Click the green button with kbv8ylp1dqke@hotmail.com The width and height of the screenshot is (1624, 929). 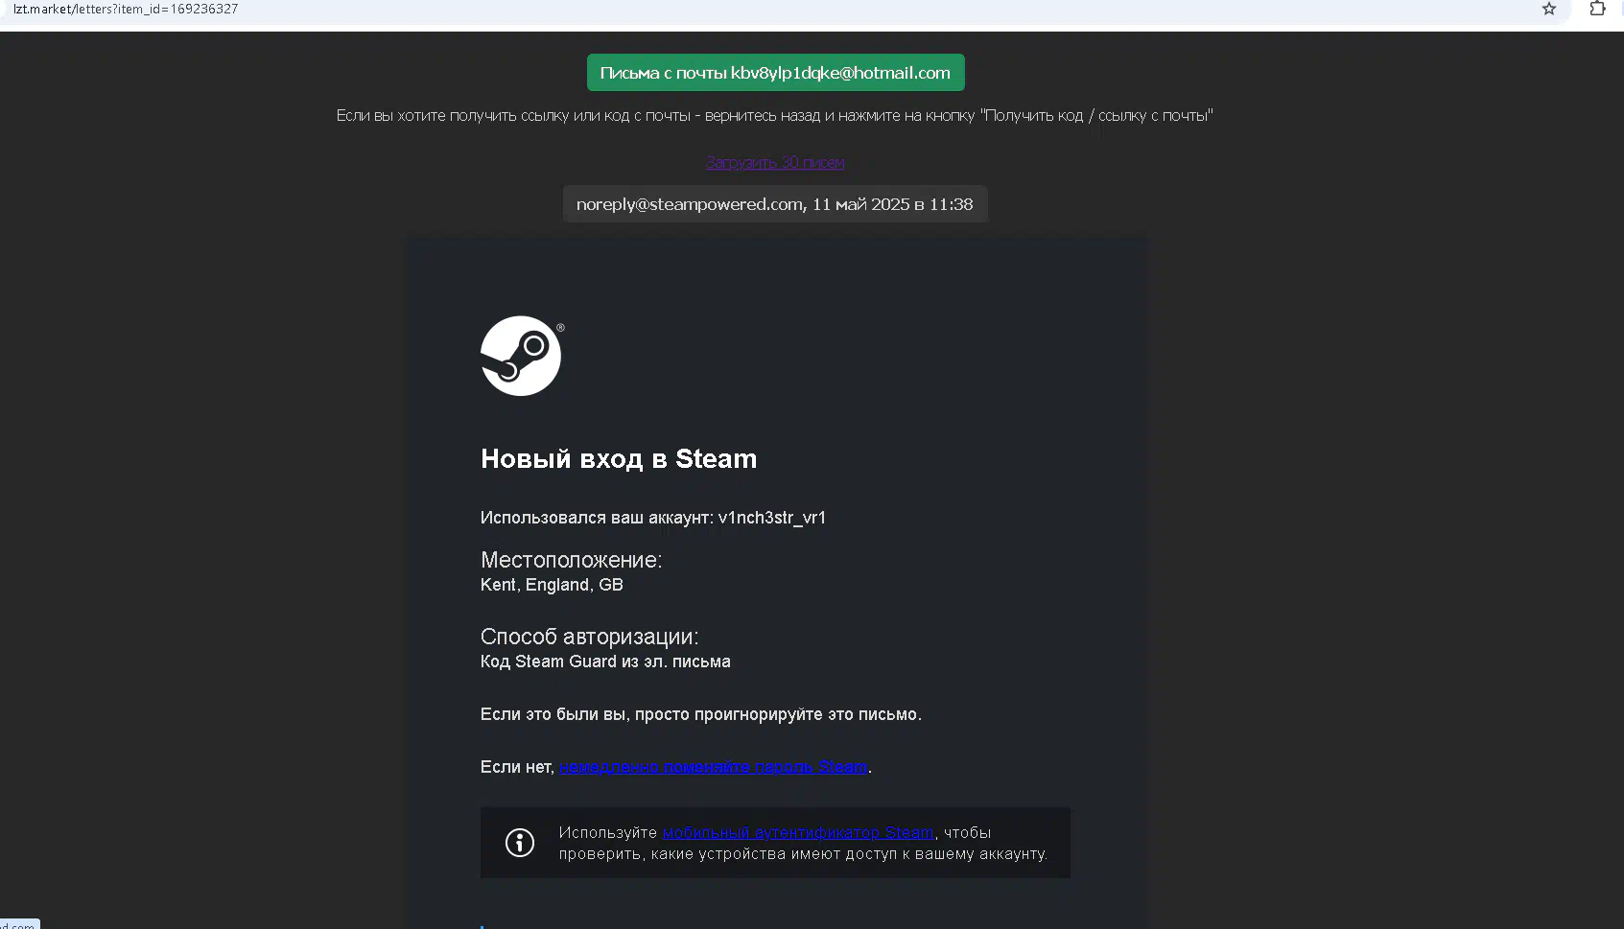tap(775, 73)
